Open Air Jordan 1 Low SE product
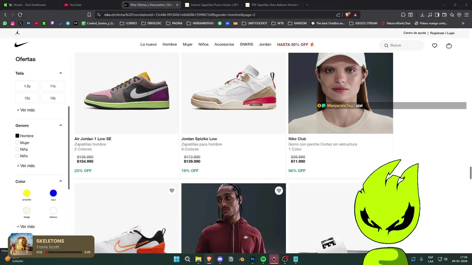The image size is (472, 265). [x=93, y=139]
